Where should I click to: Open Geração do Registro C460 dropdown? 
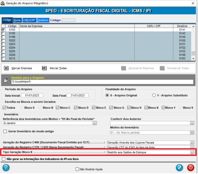point(192,143)
